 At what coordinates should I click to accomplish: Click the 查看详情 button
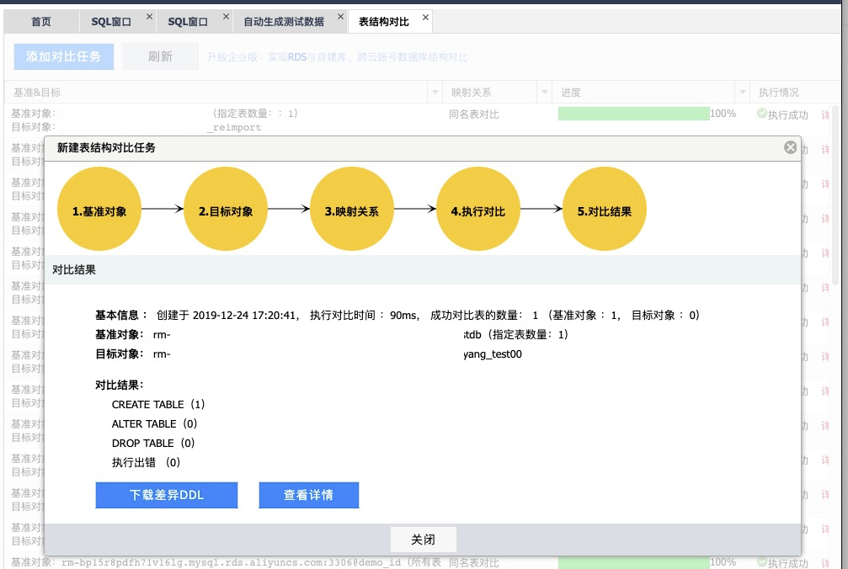click(309, 495)
